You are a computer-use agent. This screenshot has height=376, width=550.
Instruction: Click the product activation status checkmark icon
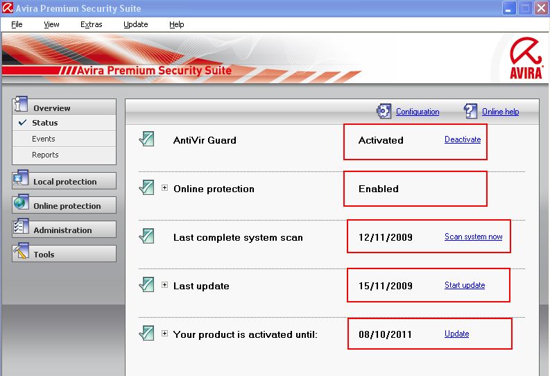point(146,333)
